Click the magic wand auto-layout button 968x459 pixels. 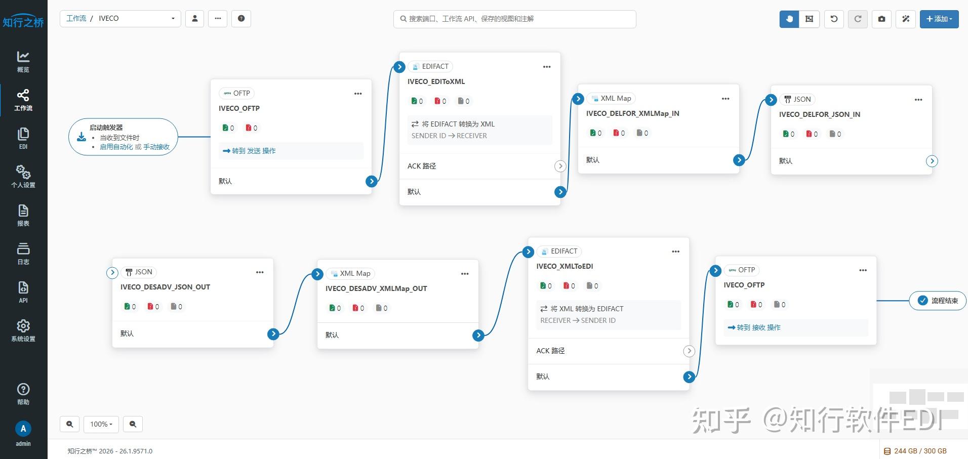(906, 19)
